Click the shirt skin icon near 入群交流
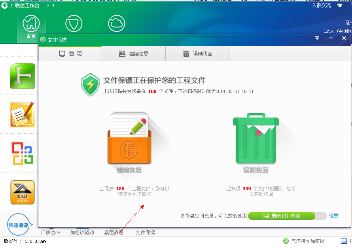Screen dimensions: 352x248 340,6
